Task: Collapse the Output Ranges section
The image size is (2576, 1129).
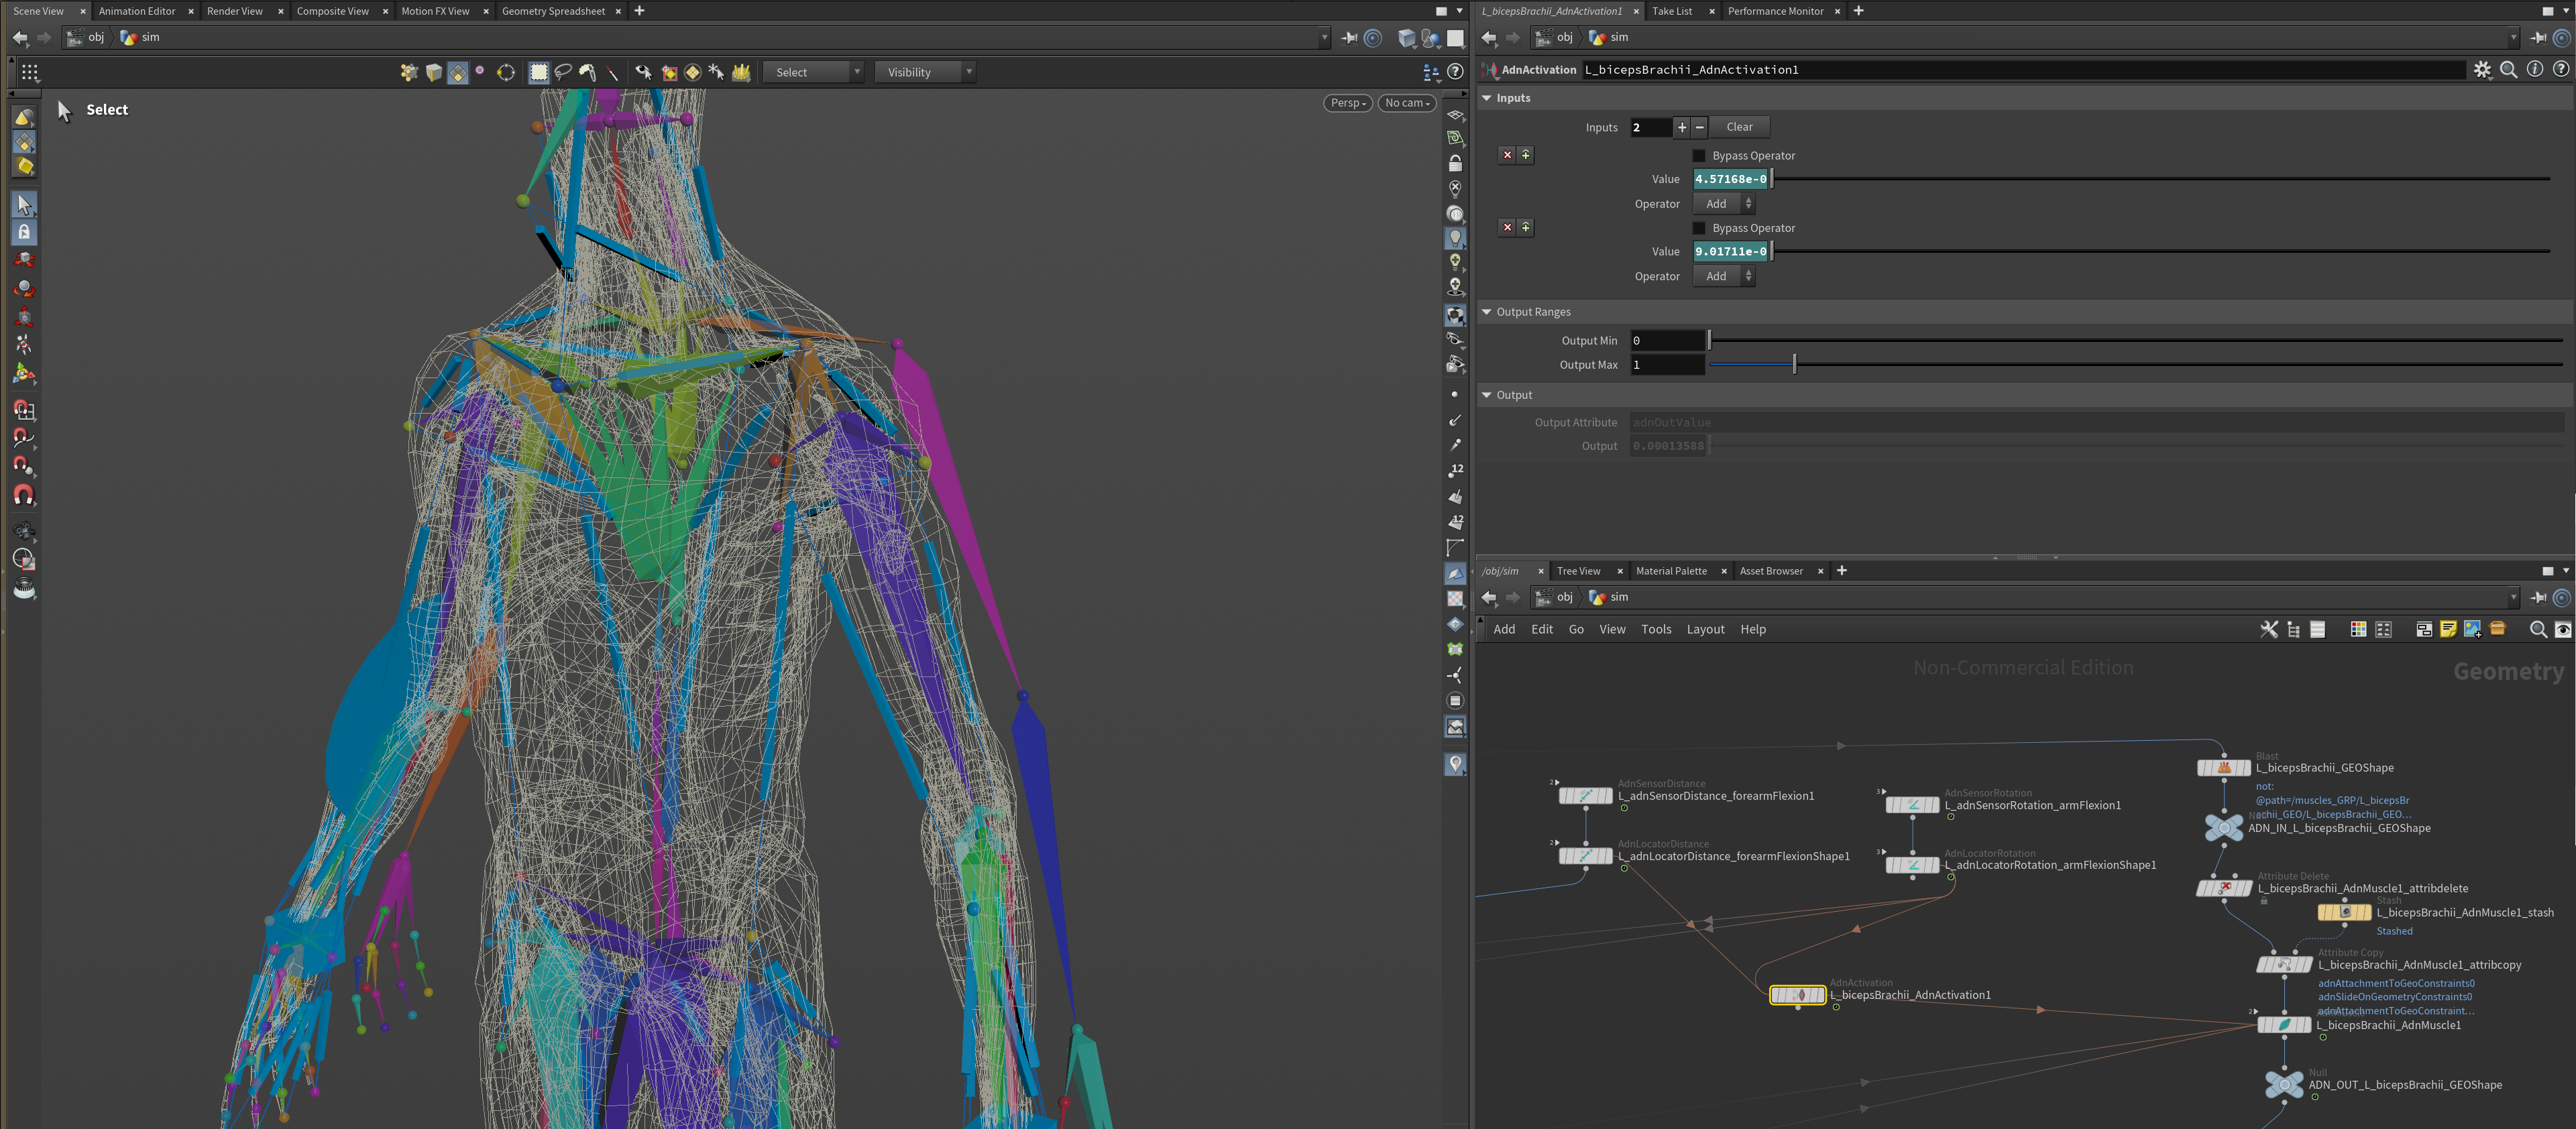Action: (x=1487, y=312)
